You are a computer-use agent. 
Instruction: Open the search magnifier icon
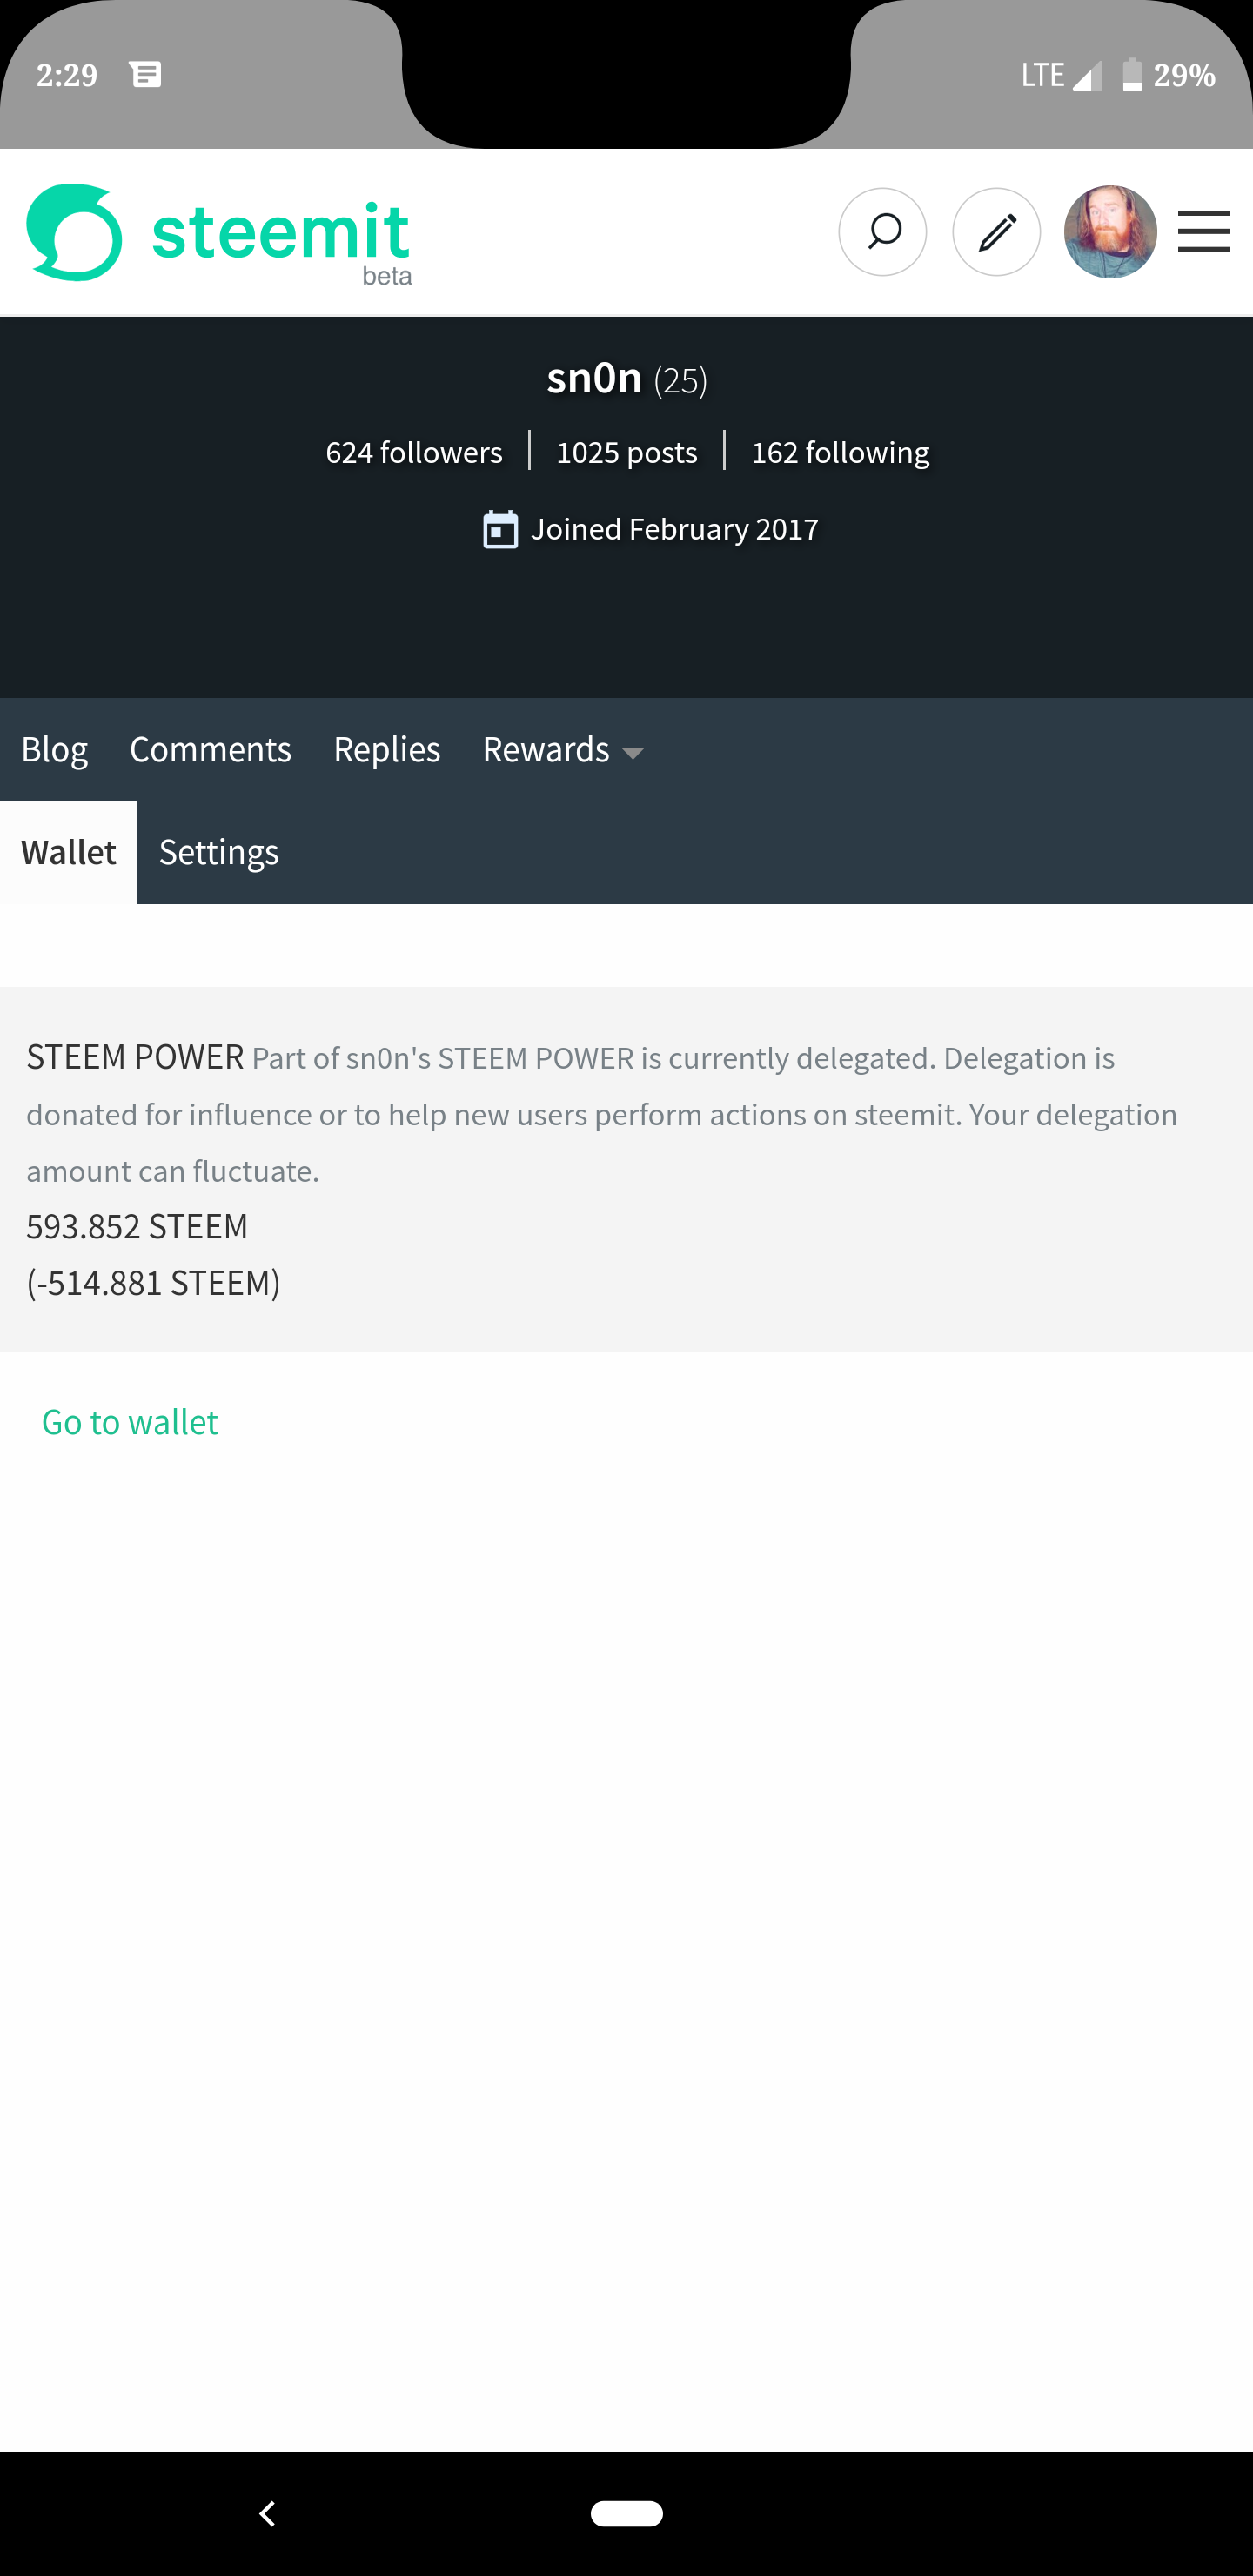click(x=882, y=232)
